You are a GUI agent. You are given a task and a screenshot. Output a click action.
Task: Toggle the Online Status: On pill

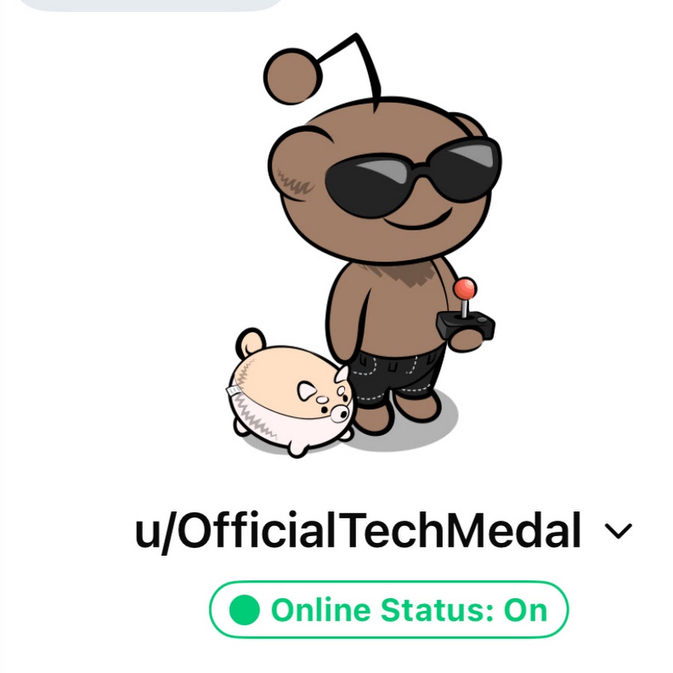389,609
